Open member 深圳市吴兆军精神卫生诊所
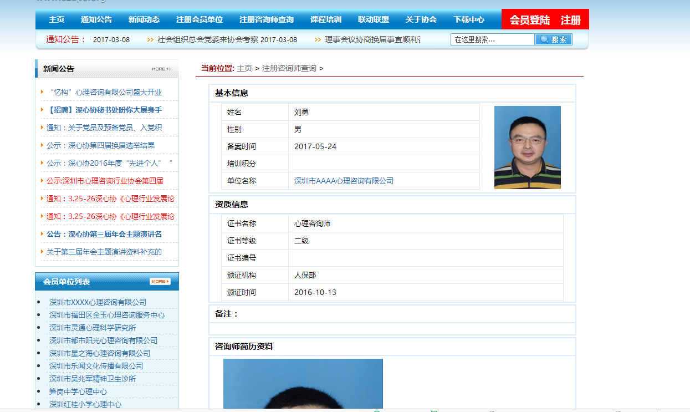Viewport: 690px width, 412px height. pos(93,379)
